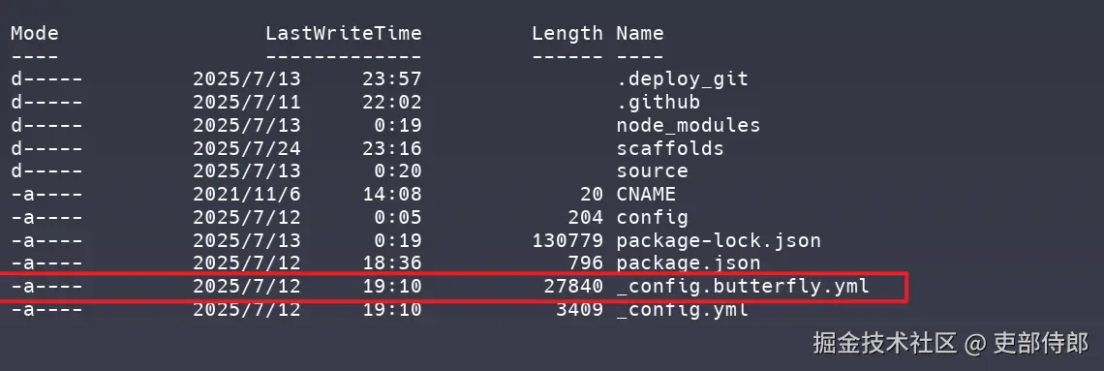The width and height of the screenshot is (1104, 371).
Task: Select the scaffolds folder entry
Action: click(x=669, y=148)
